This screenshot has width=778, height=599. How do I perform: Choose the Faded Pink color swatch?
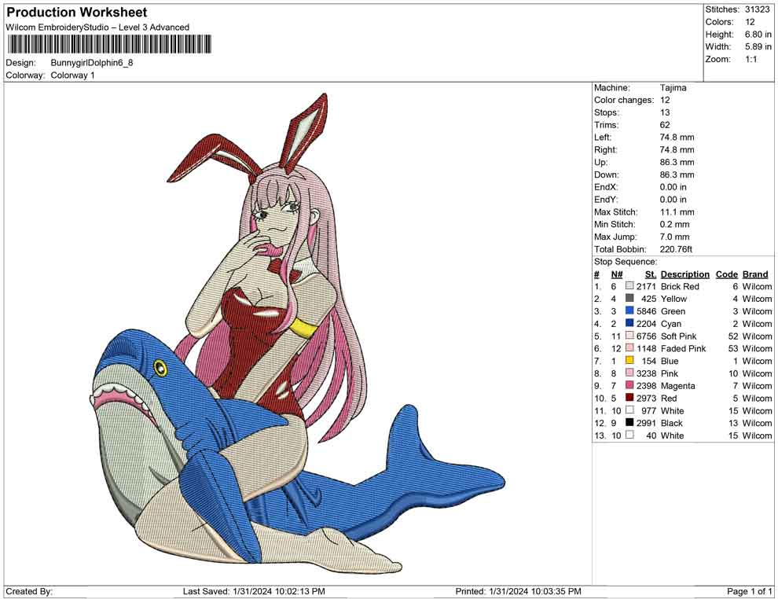pyautogui.click(x=629, y=348)
